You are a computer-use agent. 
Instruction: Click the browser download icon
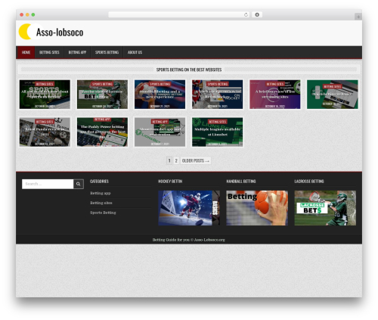[x=257, y=15]
